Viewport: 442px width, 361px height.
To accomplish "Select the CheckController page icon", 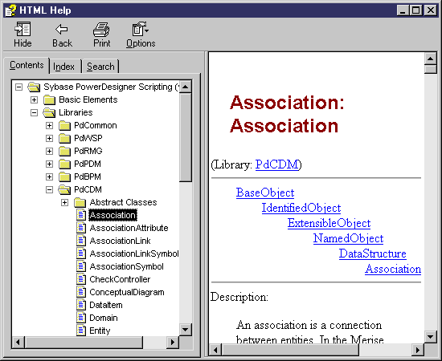I will pos(81,279).
